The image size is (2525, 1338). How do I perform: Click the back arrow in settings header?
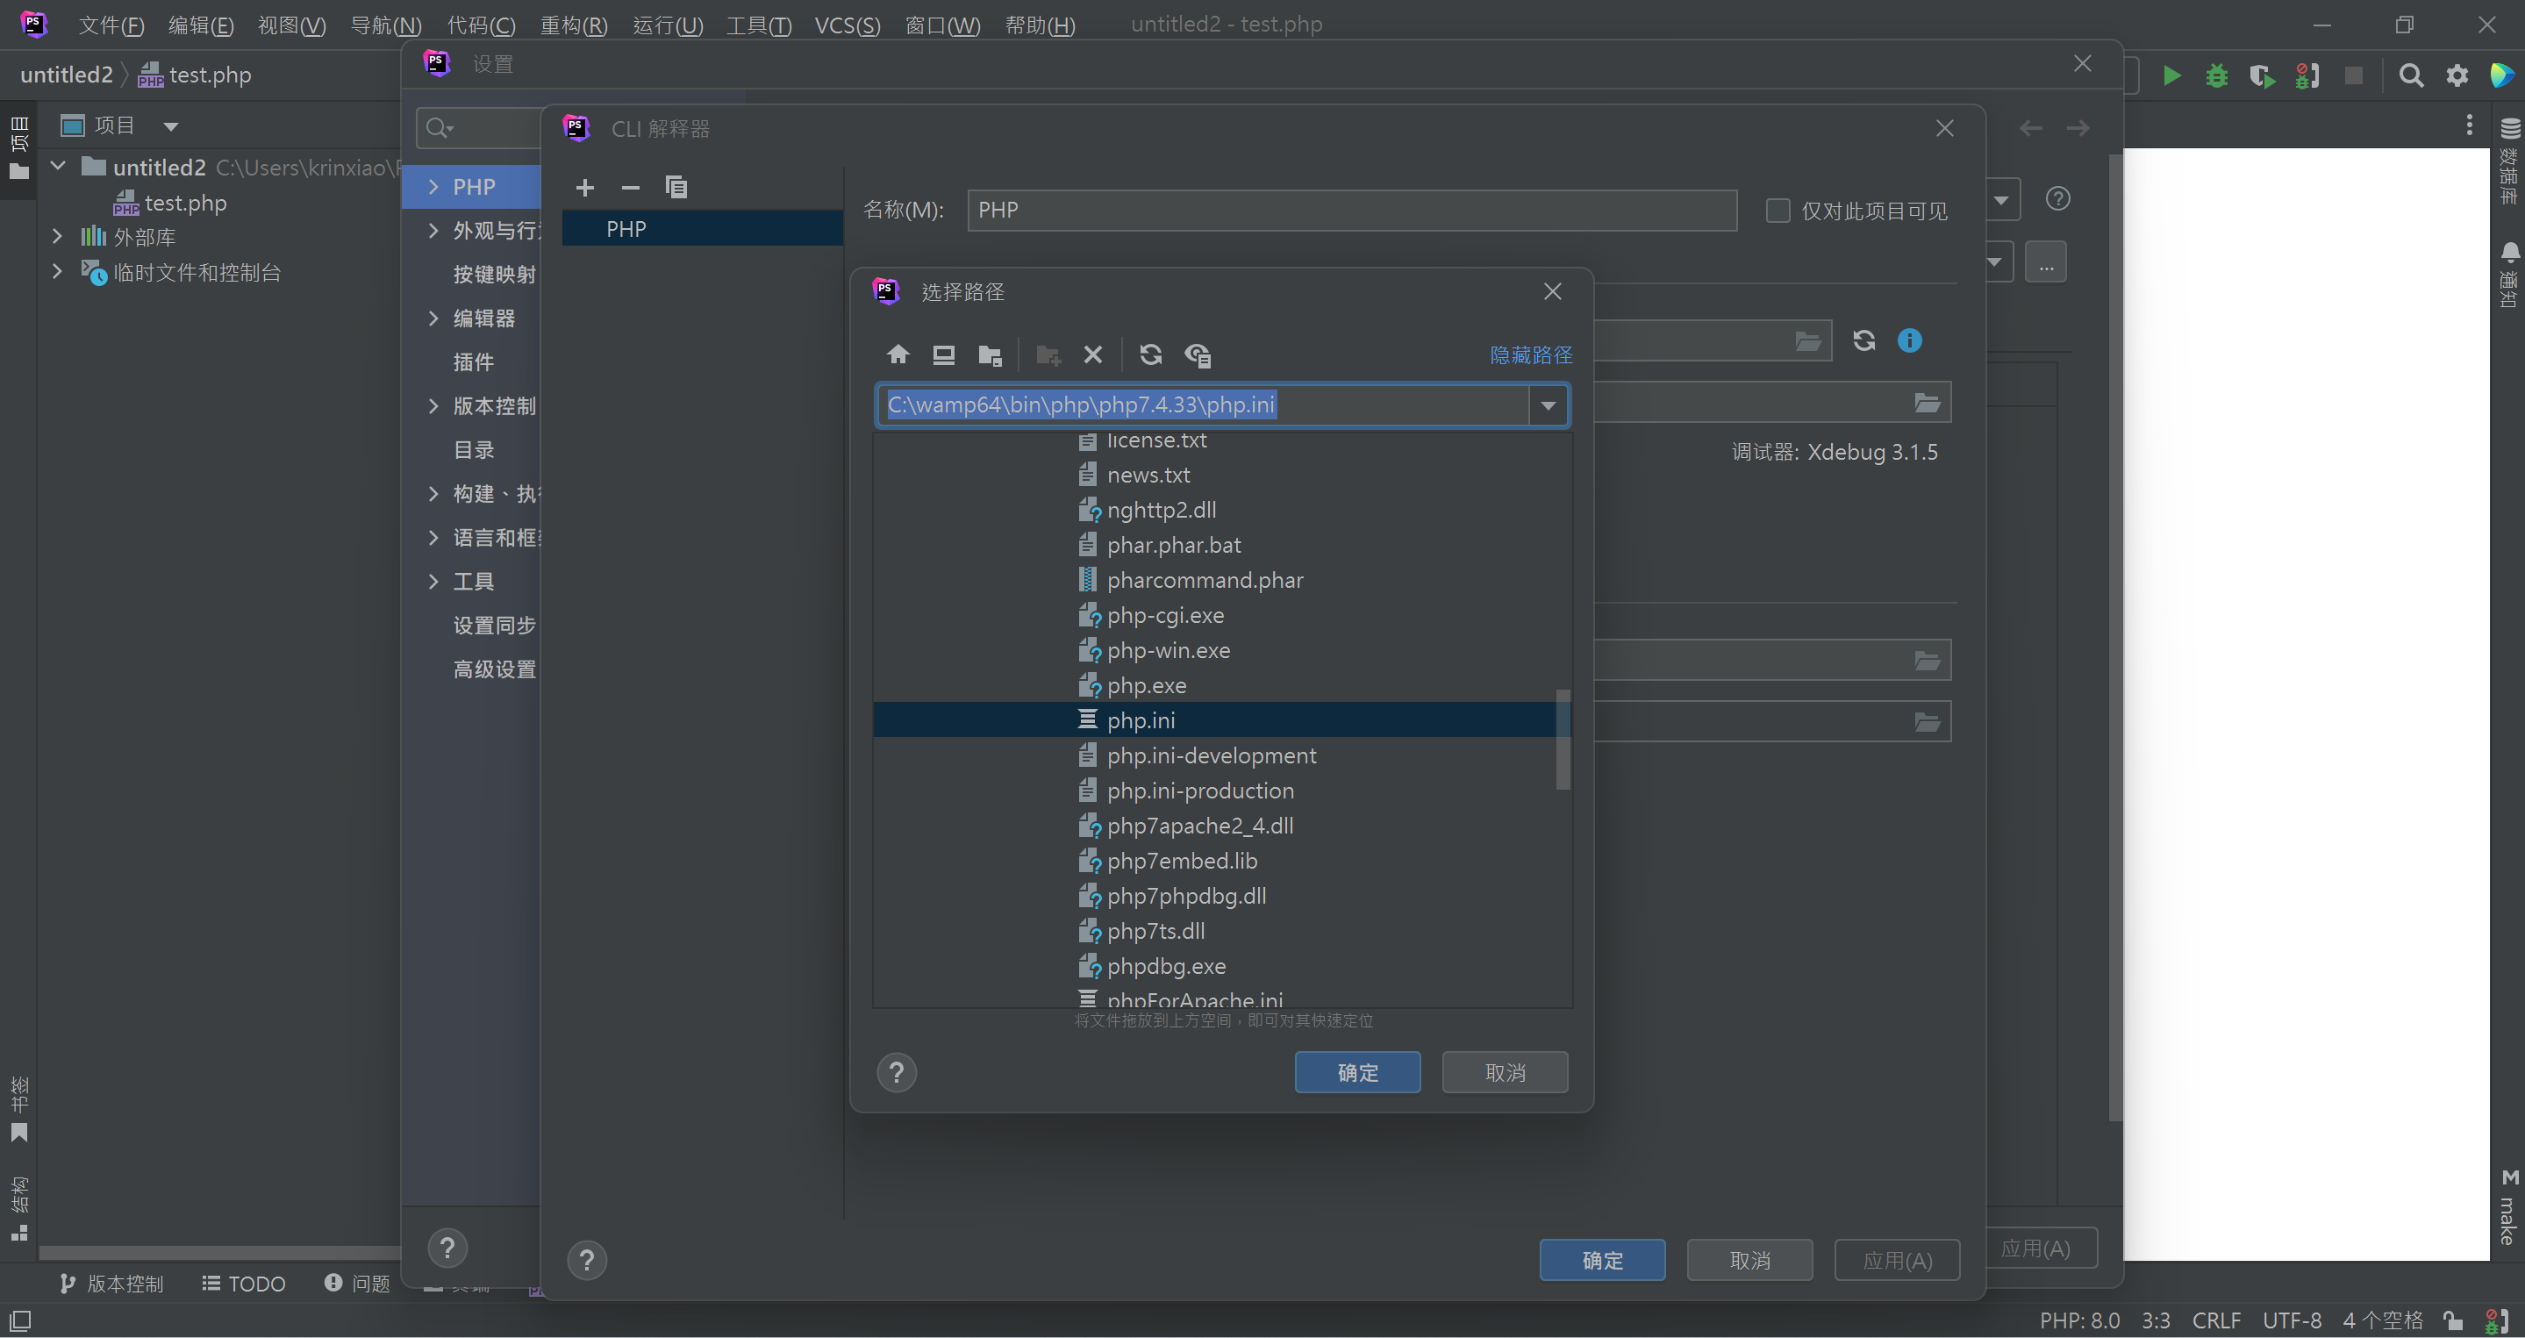pos(2031,128)
